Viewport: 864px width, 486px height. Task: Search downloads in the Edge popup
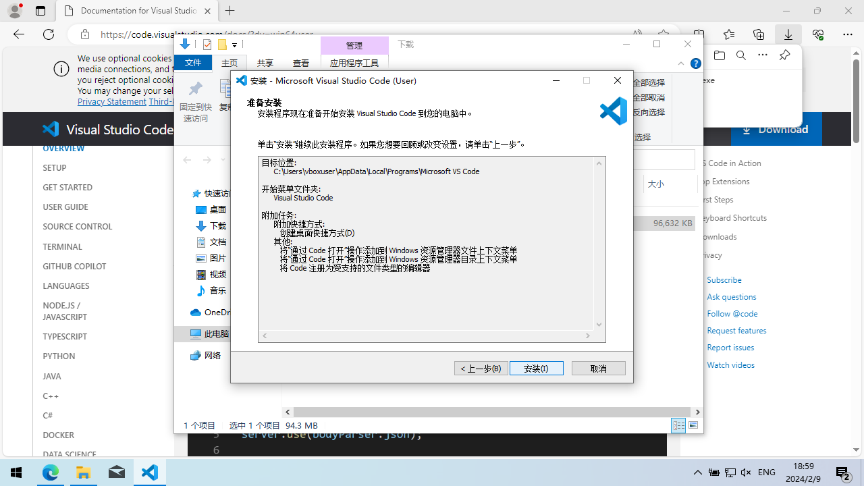pyautogui.click(x=741, y=55)
